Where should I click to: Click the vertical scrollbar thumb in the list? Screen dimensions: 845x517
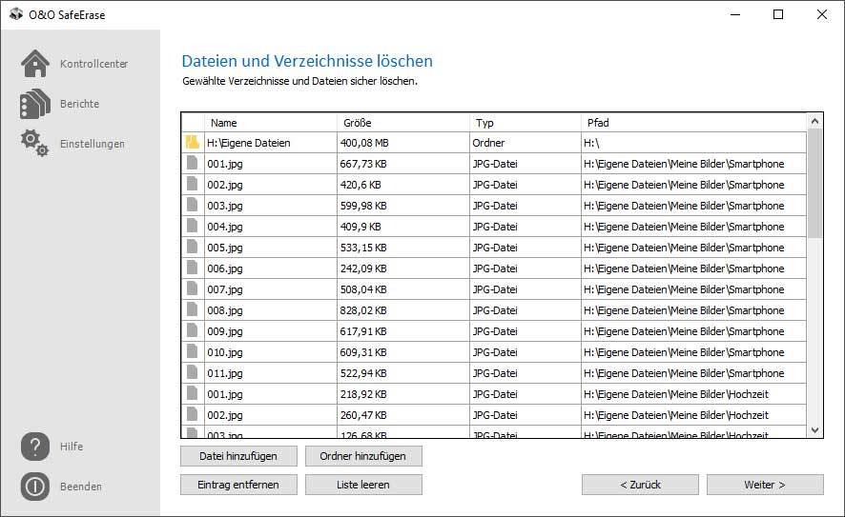tap(814, 183)
